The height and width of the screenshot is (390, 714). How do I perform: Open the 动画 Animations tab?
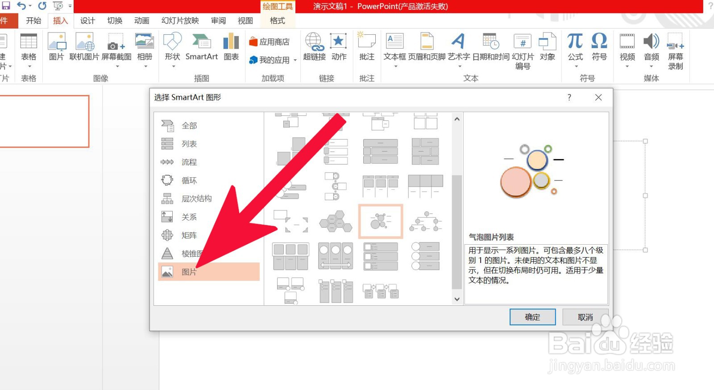tap(141, 21)
